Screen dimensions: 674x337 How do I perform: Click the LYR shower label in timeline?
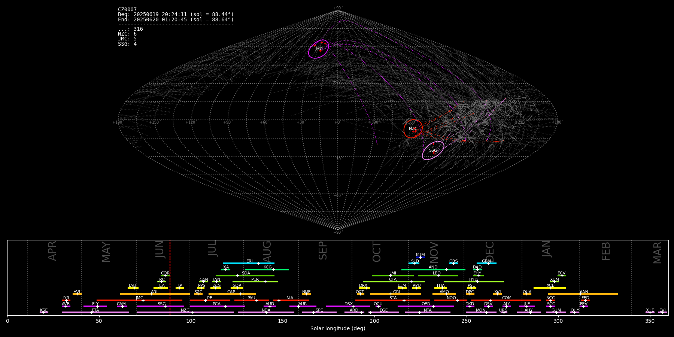[x=66, y=298]
